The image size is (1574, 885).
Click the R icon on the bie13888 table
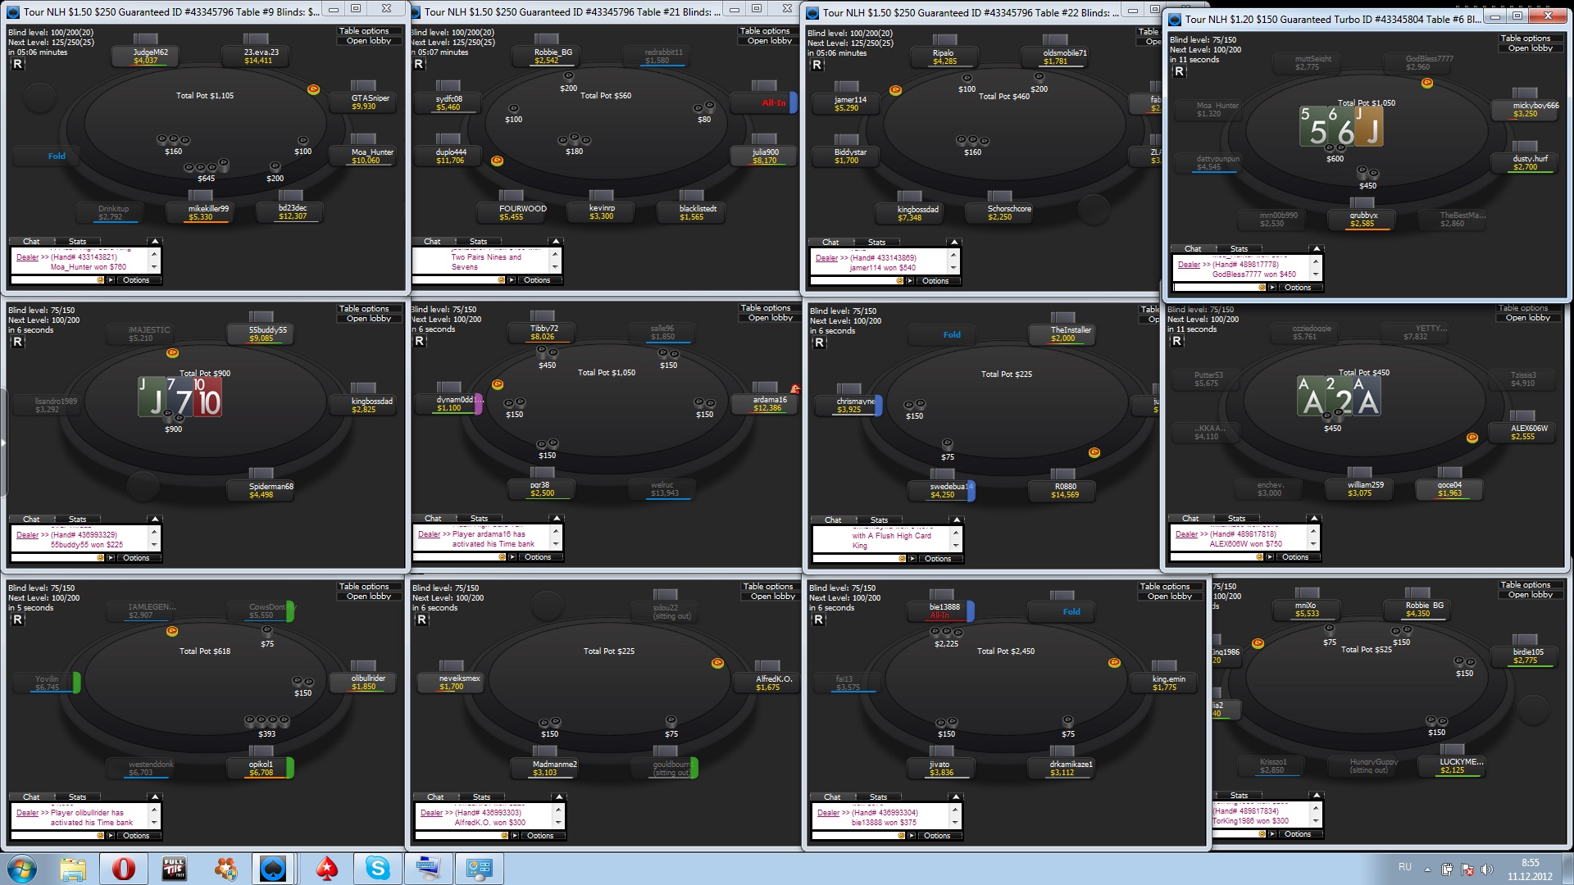tap(818, 619)
